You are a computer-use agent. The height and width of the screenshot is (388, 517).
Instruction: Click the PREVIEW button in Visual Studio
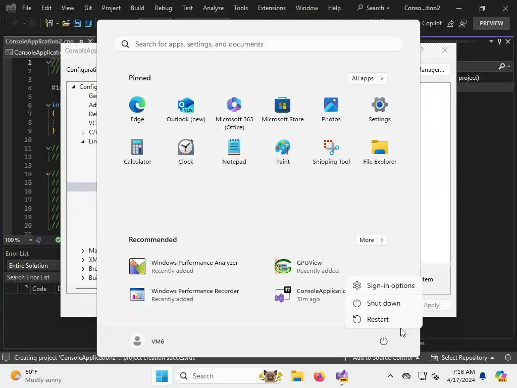(x=491, y=23)
